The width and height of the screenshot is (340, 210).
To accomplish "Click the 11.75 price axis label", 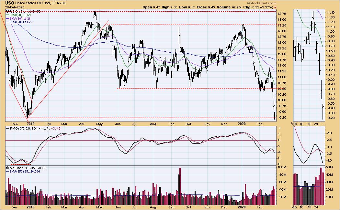I will [282, 60].
